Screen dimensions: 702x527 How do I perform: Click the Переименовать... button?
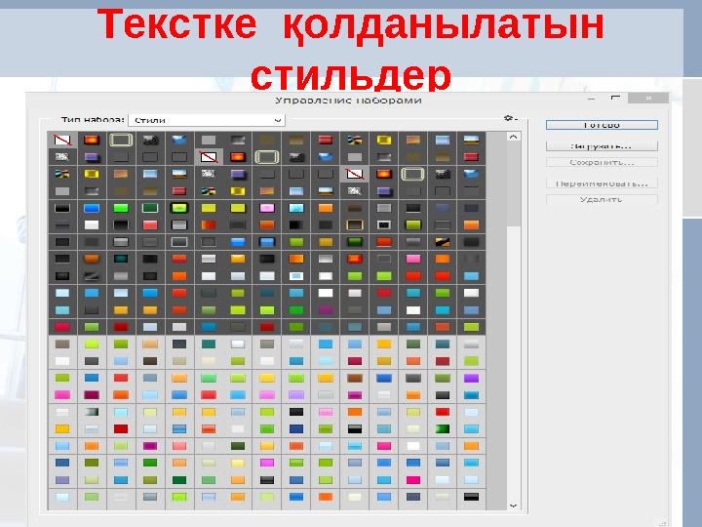click(602, 183)
